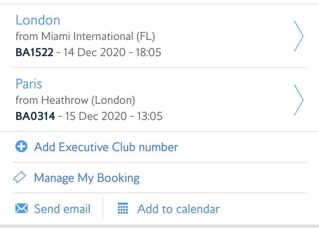Click 'from Heathrow (London)' text
Viewport: 319px width, 228px height.
[x=75, y=100]
